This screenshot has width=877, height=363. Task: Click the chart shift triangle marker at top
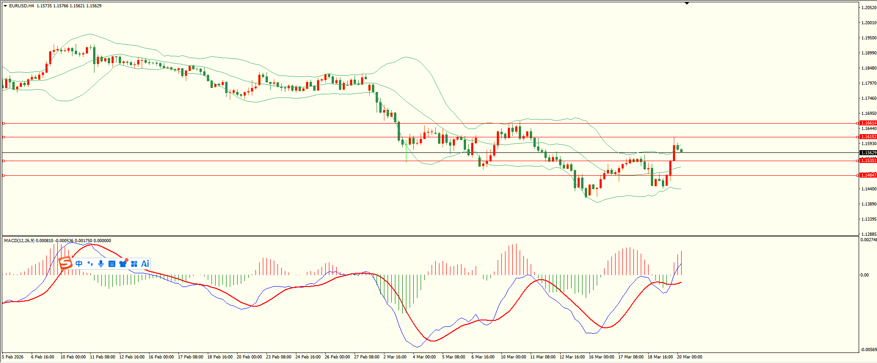(687, 4)
